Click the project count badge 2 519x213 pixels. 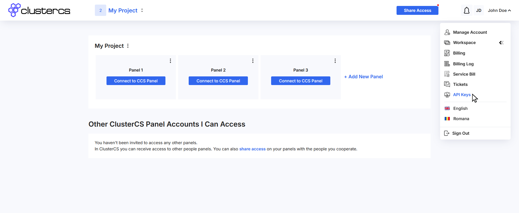point(101,10)
